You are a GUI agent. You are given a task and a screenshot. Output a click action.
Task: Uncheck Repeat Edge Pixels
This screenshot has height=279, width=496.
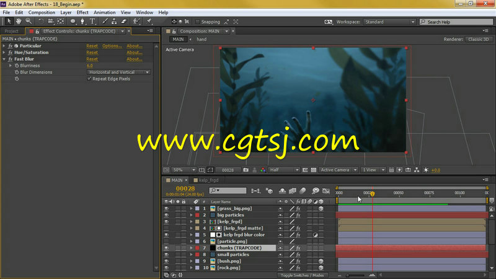(89, 79)
